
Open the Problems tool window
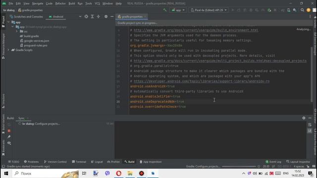click(31, 162)
